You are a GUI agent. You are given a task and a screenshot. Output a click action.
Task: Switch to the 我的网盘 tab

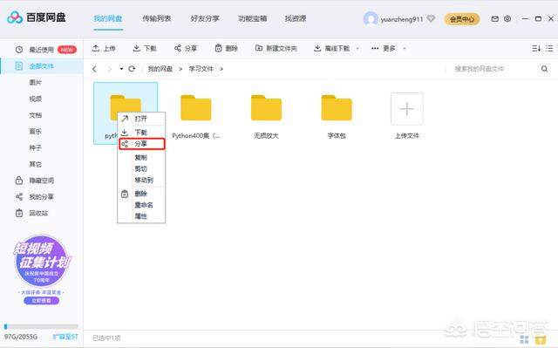click(108, 18)
